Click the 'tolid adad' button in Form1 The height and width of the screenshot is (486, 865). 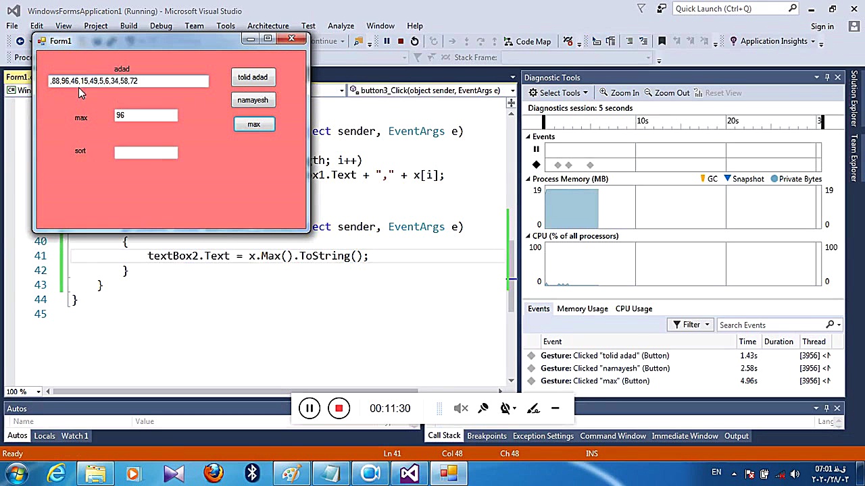253,77
